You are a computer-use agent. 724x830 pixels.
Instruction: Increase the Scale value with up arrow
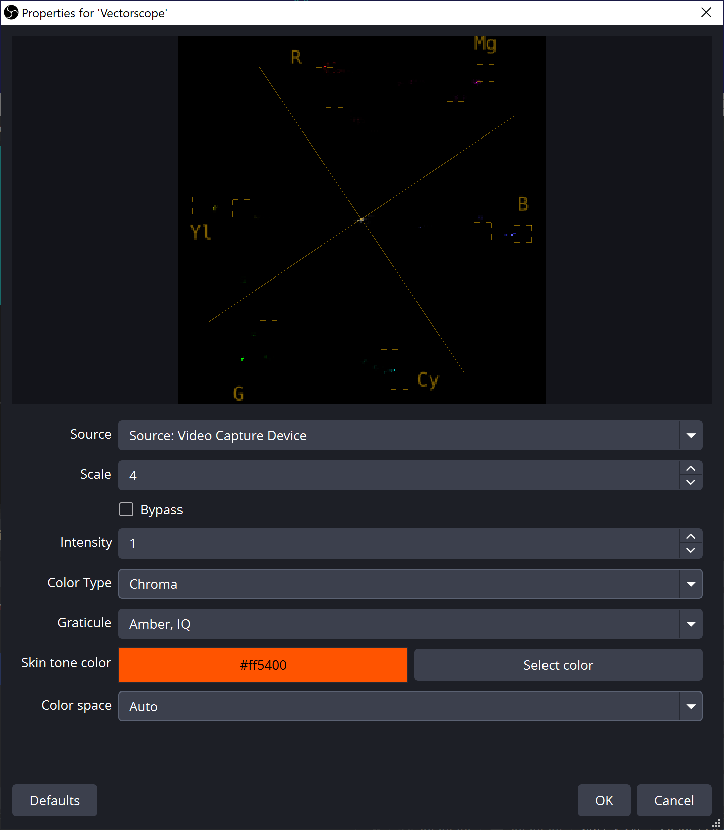tap(691, 468)
